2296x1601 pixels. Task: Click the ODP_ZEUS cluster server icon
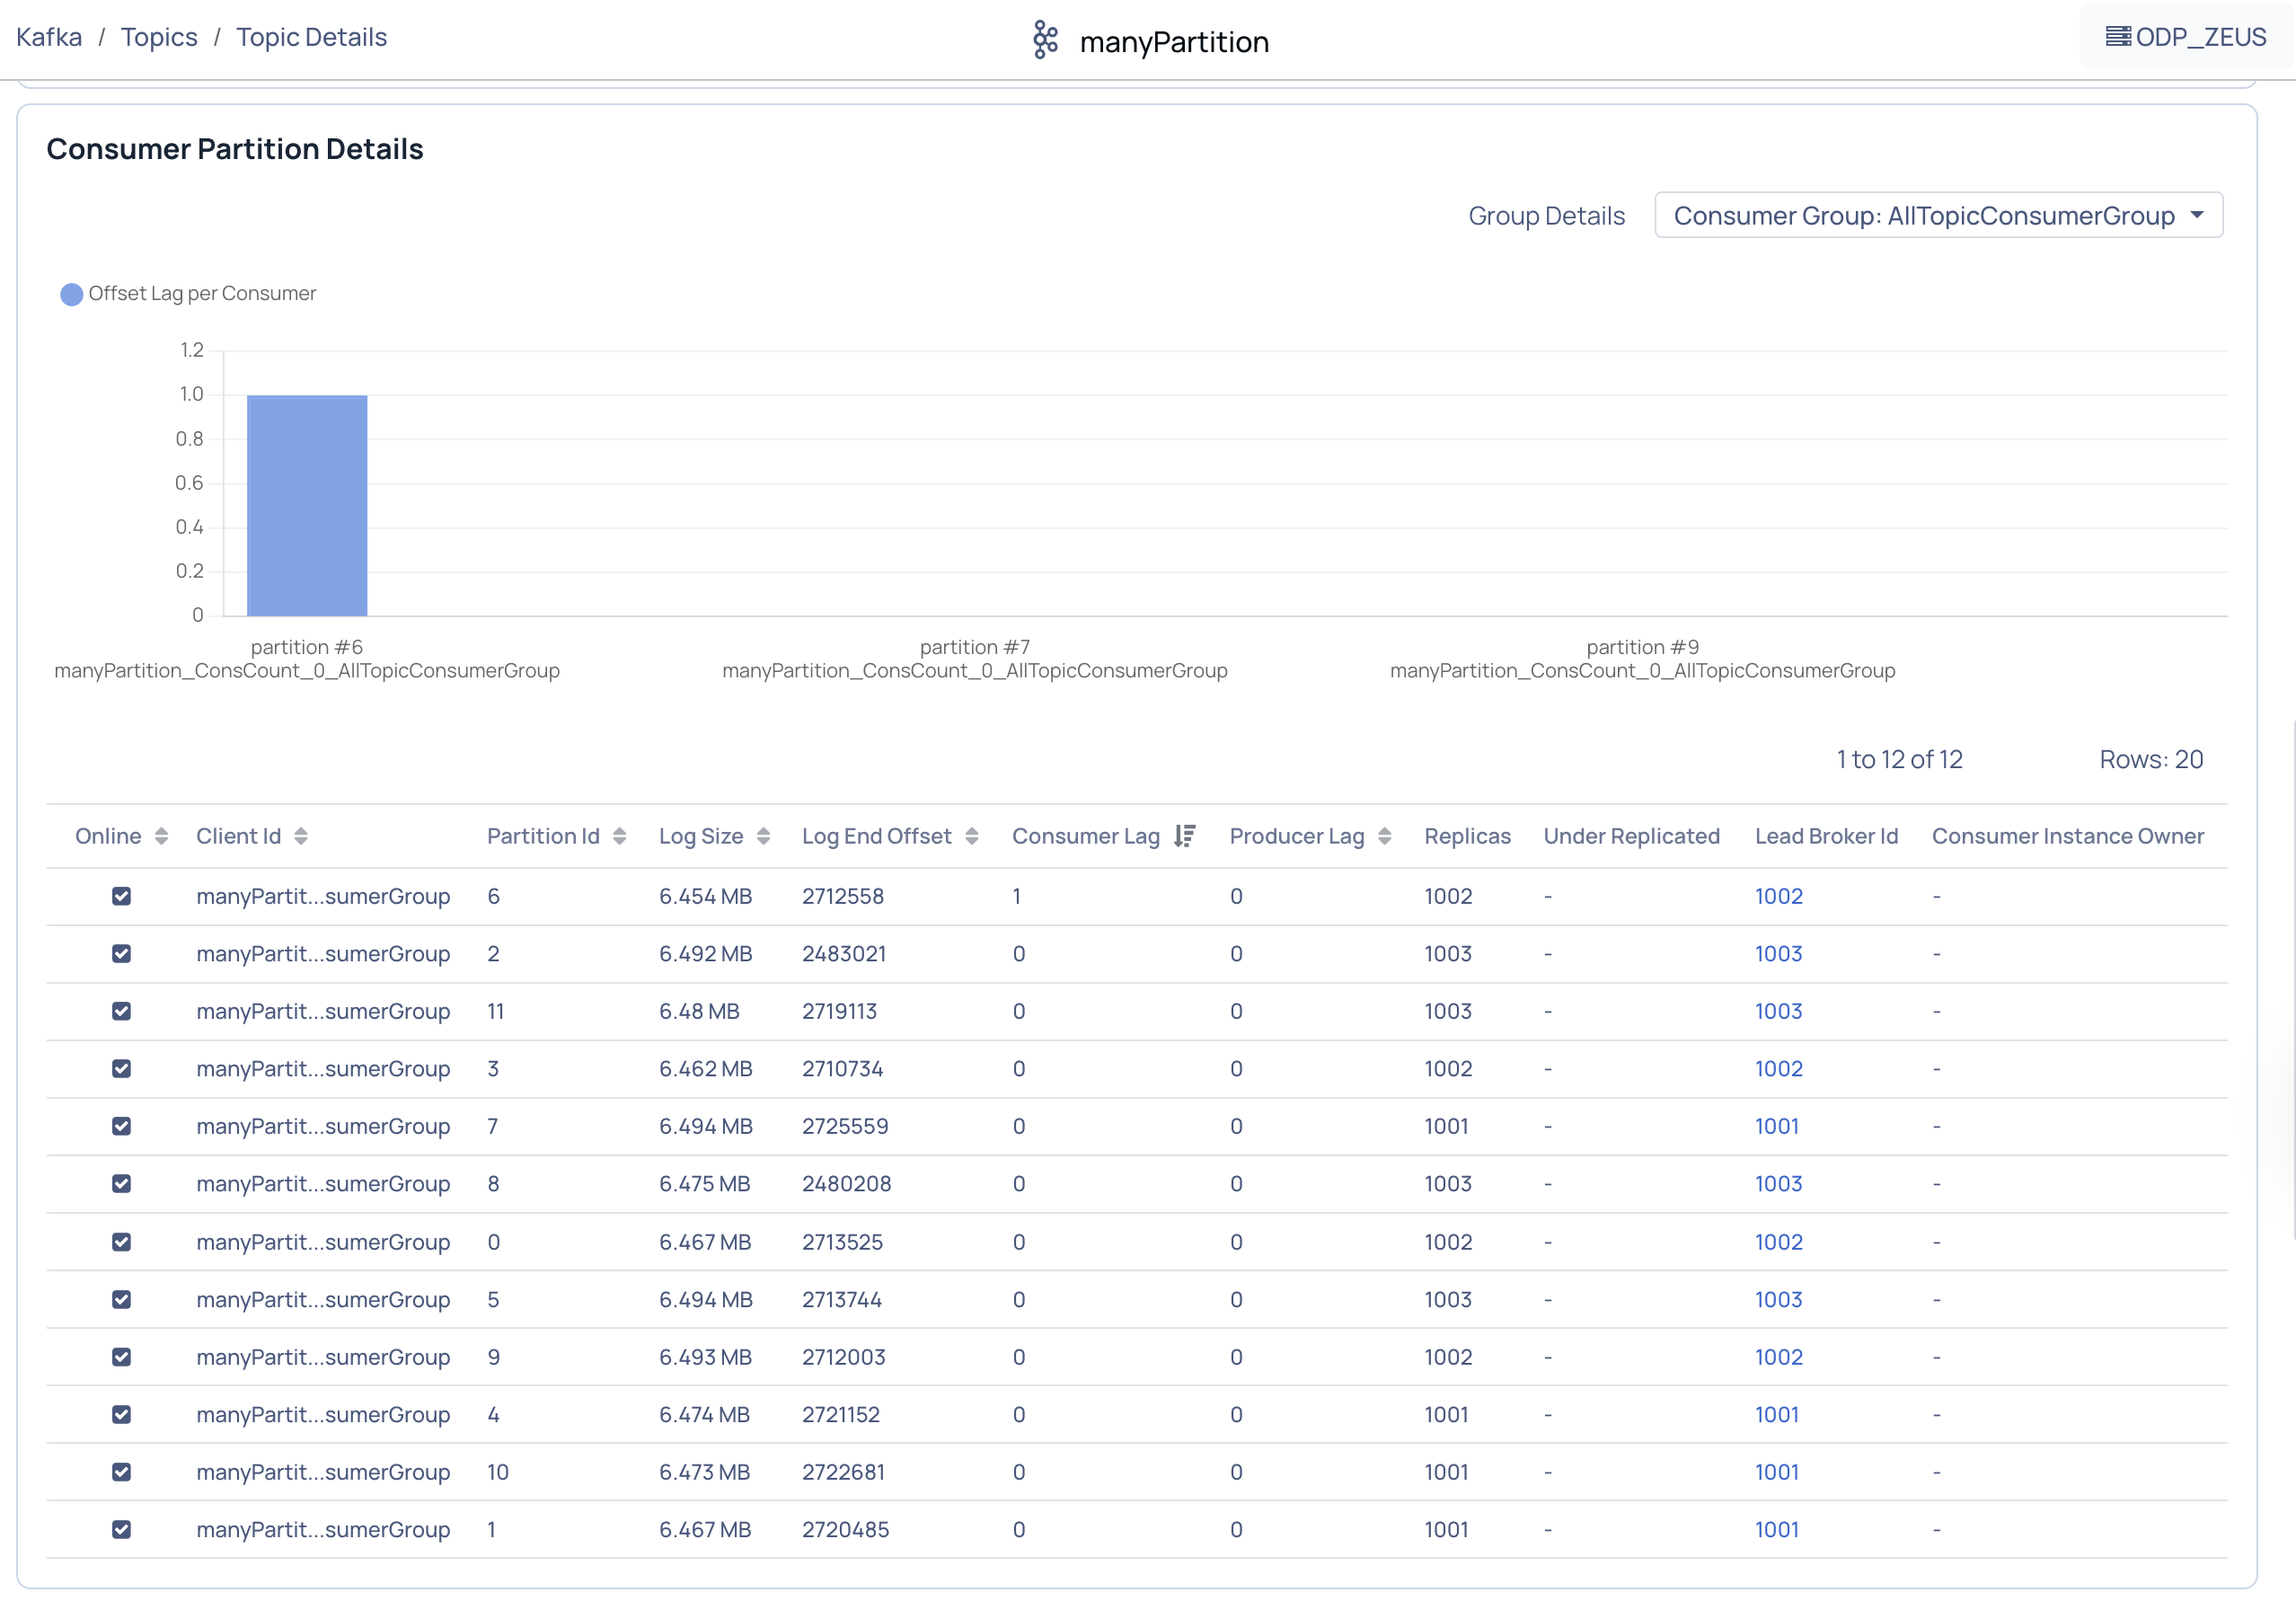click(x=2117, y=37)
